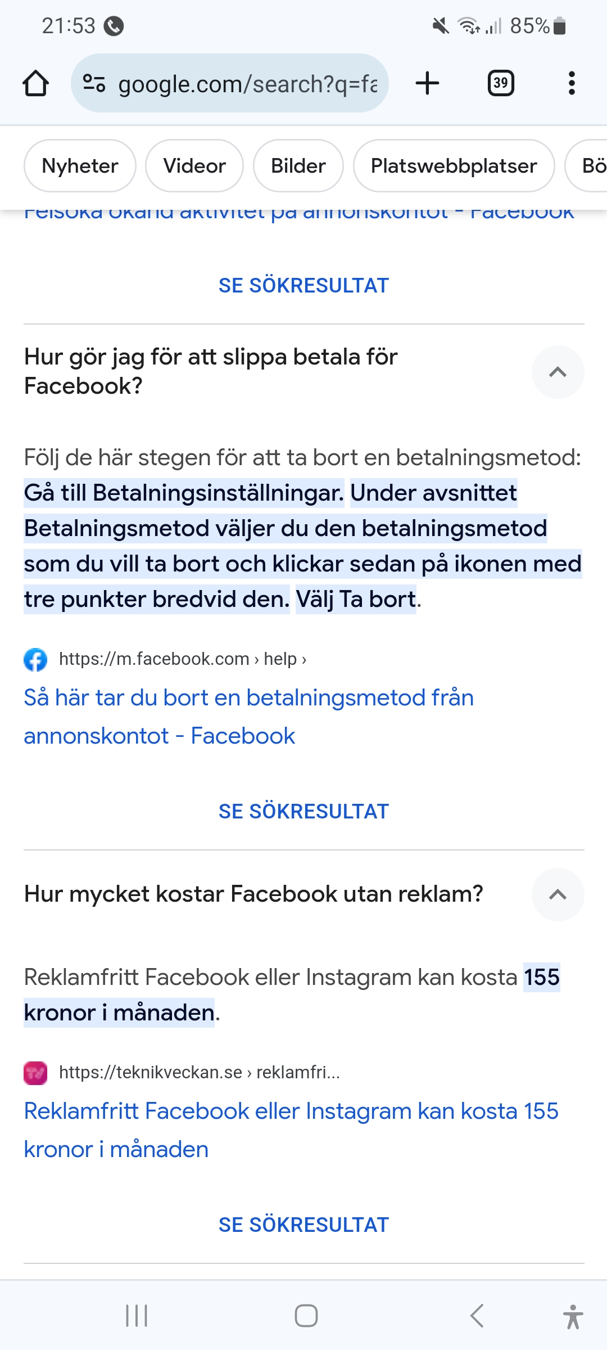Select the Videor search filter
The image size is (607, 1350).
tap(194, 166)
